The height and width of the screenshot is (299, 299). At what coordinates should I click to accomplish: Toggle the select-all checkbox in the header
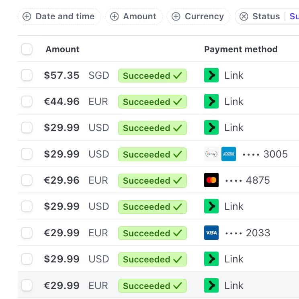(27, 49)
